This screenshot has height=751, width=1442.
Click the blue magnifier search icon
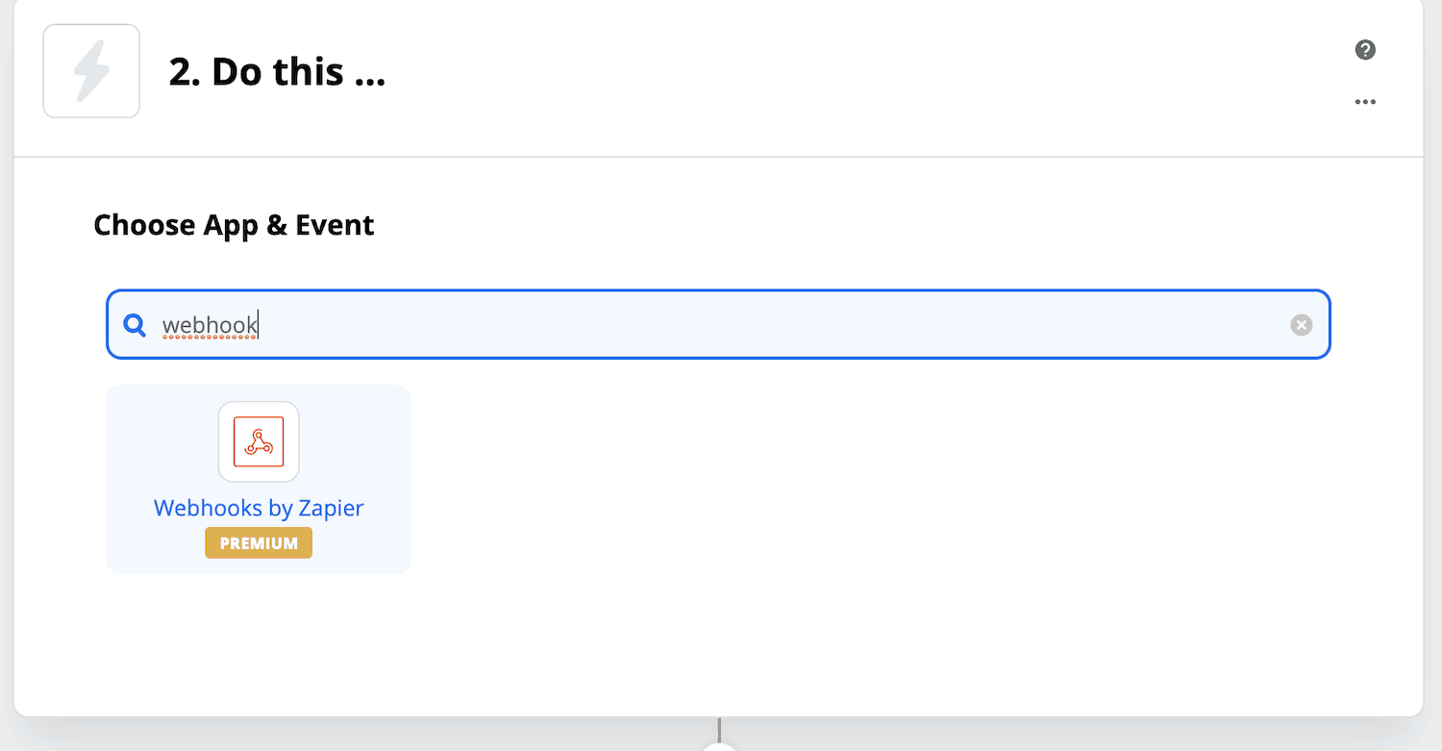coord(136,325)
